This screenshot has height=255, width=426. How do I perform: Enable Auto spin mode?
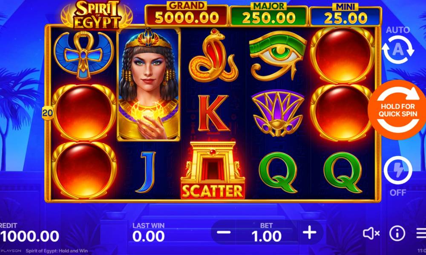398,49
